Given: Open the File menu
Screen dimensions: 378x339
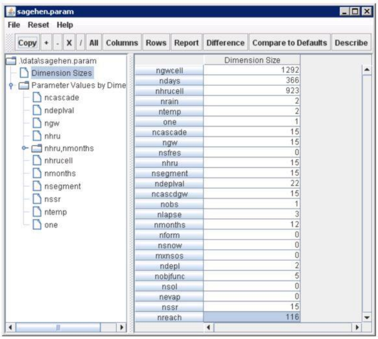Looking at the screenshot, I should pyautogui.click(x=14, y=25).
